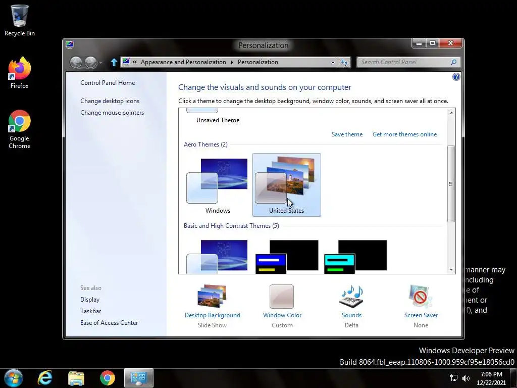The width and height of the screenshot is (517, 388).
Task: Click Show desktop button at taskbar end
Action: [x=513, y=378]
